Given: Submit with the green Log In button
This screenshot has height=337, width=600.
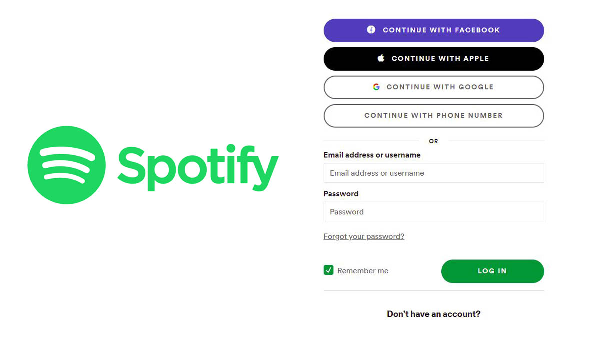Looking at the screenshot, I should point(492,271).
